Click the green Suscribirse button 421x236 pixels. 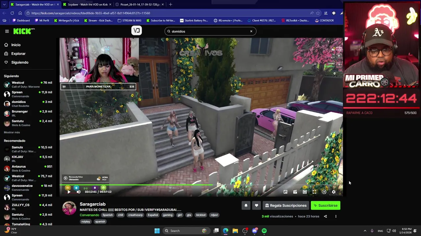coord(326,206)
